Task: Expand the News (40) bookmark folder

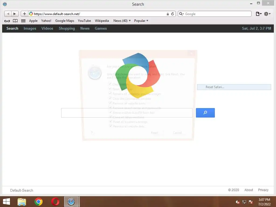Action: (x=122, y=21)
